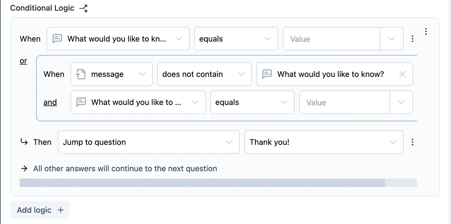Click the chat icon in the first When field
451x224 pixels.
pos(57,39)
